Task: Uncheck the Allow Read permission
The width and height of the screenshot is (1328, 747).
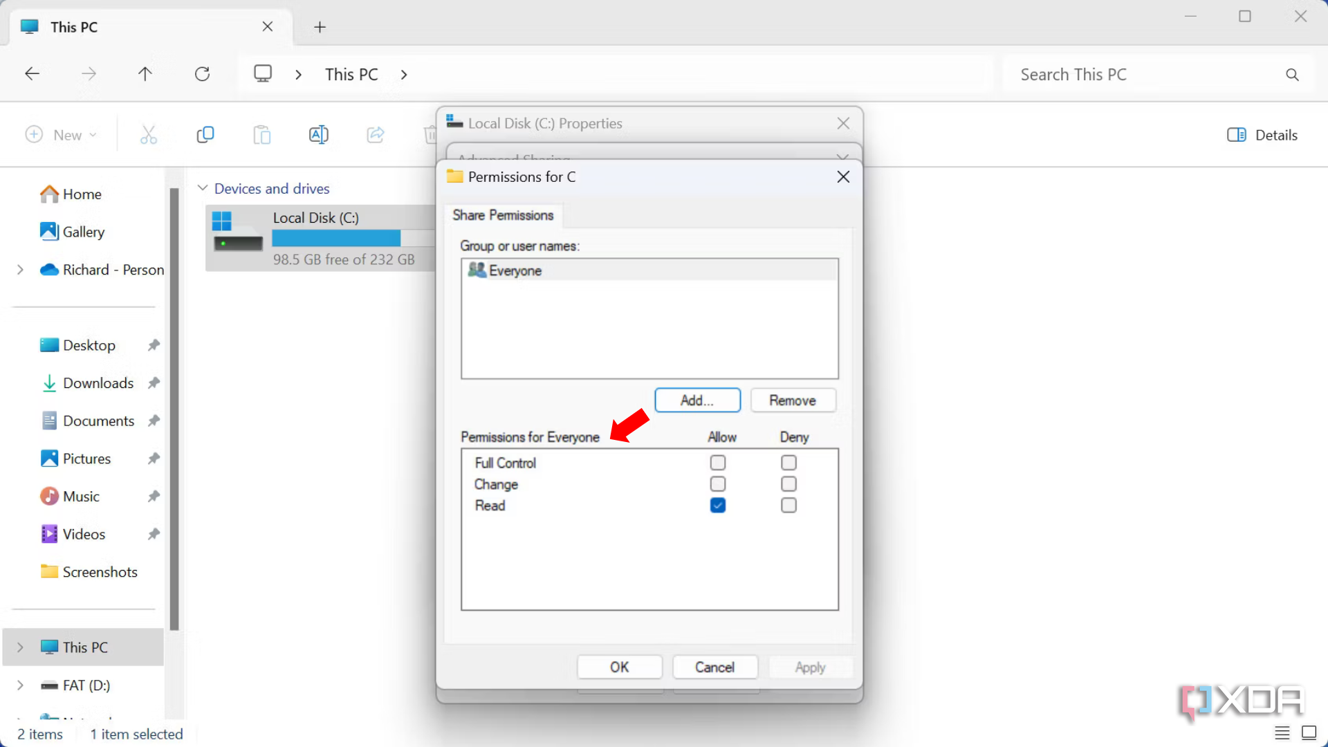Action: pos(717,505)
